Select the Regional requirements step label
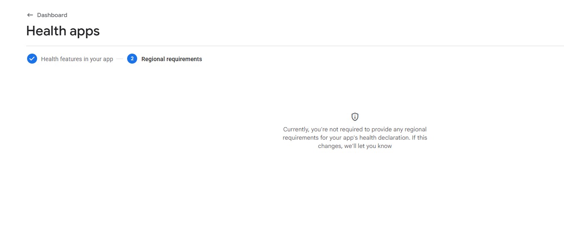Viewport: 564px width, 239px height. (x=171, y=59)
